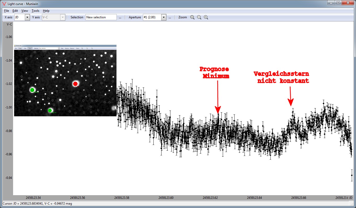
Task: Click the lower green comparison star
Action: point(50,110)
